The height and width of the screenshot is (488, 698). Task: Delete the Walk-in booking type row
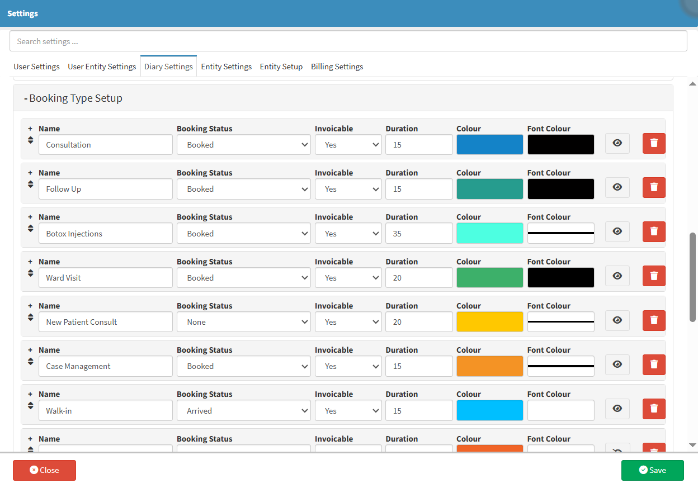coord(654,409)
